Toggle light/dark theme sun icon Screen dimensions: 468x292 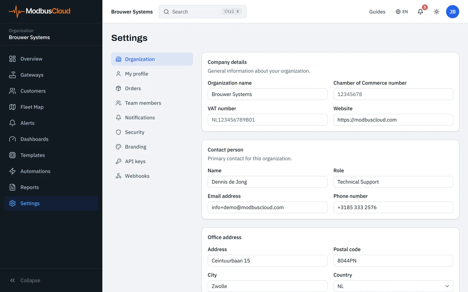pyautogui.click(x=436, y=12)
